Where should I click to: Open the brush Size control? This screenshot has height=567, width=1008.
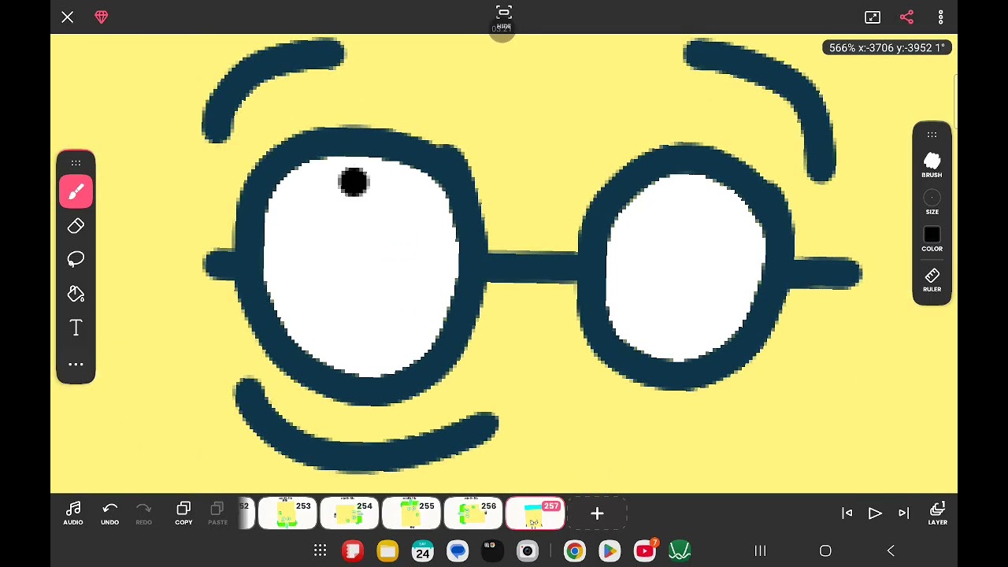click(x=932, y=202)
